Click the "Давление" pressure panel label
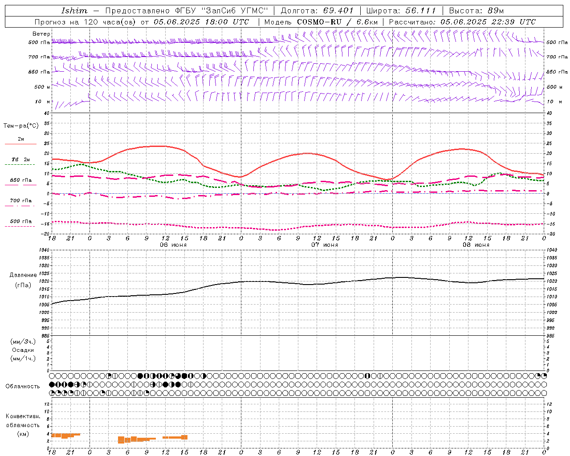Screen dimensions: 570x456 pyautogui.click(x=23, y=275)
